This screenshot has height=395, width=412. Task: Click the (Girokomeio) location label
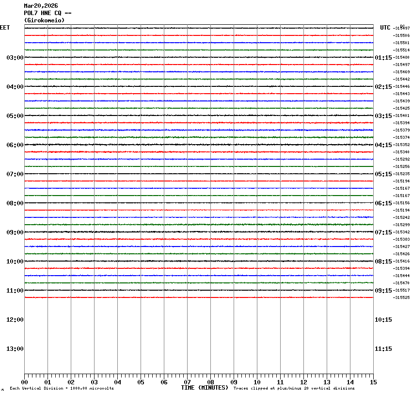(44, 20)
